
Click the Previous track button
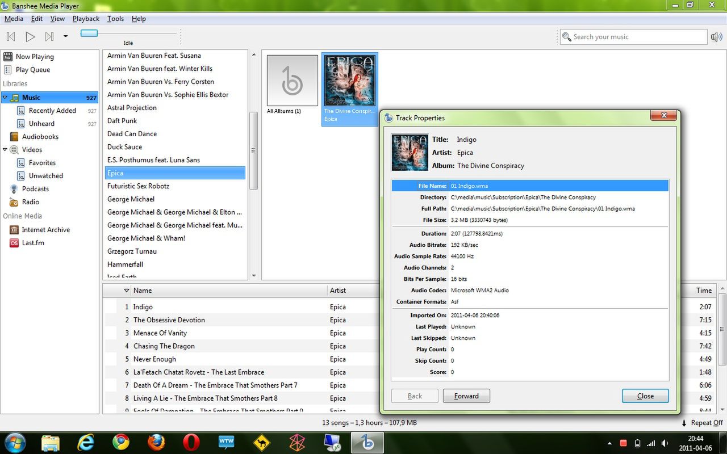pyautogui.click(x=11, y=36)
